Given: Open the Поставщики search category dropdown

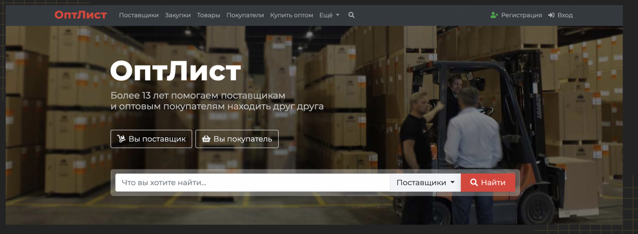Looking at the screenshot, I should (x=425, y=183).
